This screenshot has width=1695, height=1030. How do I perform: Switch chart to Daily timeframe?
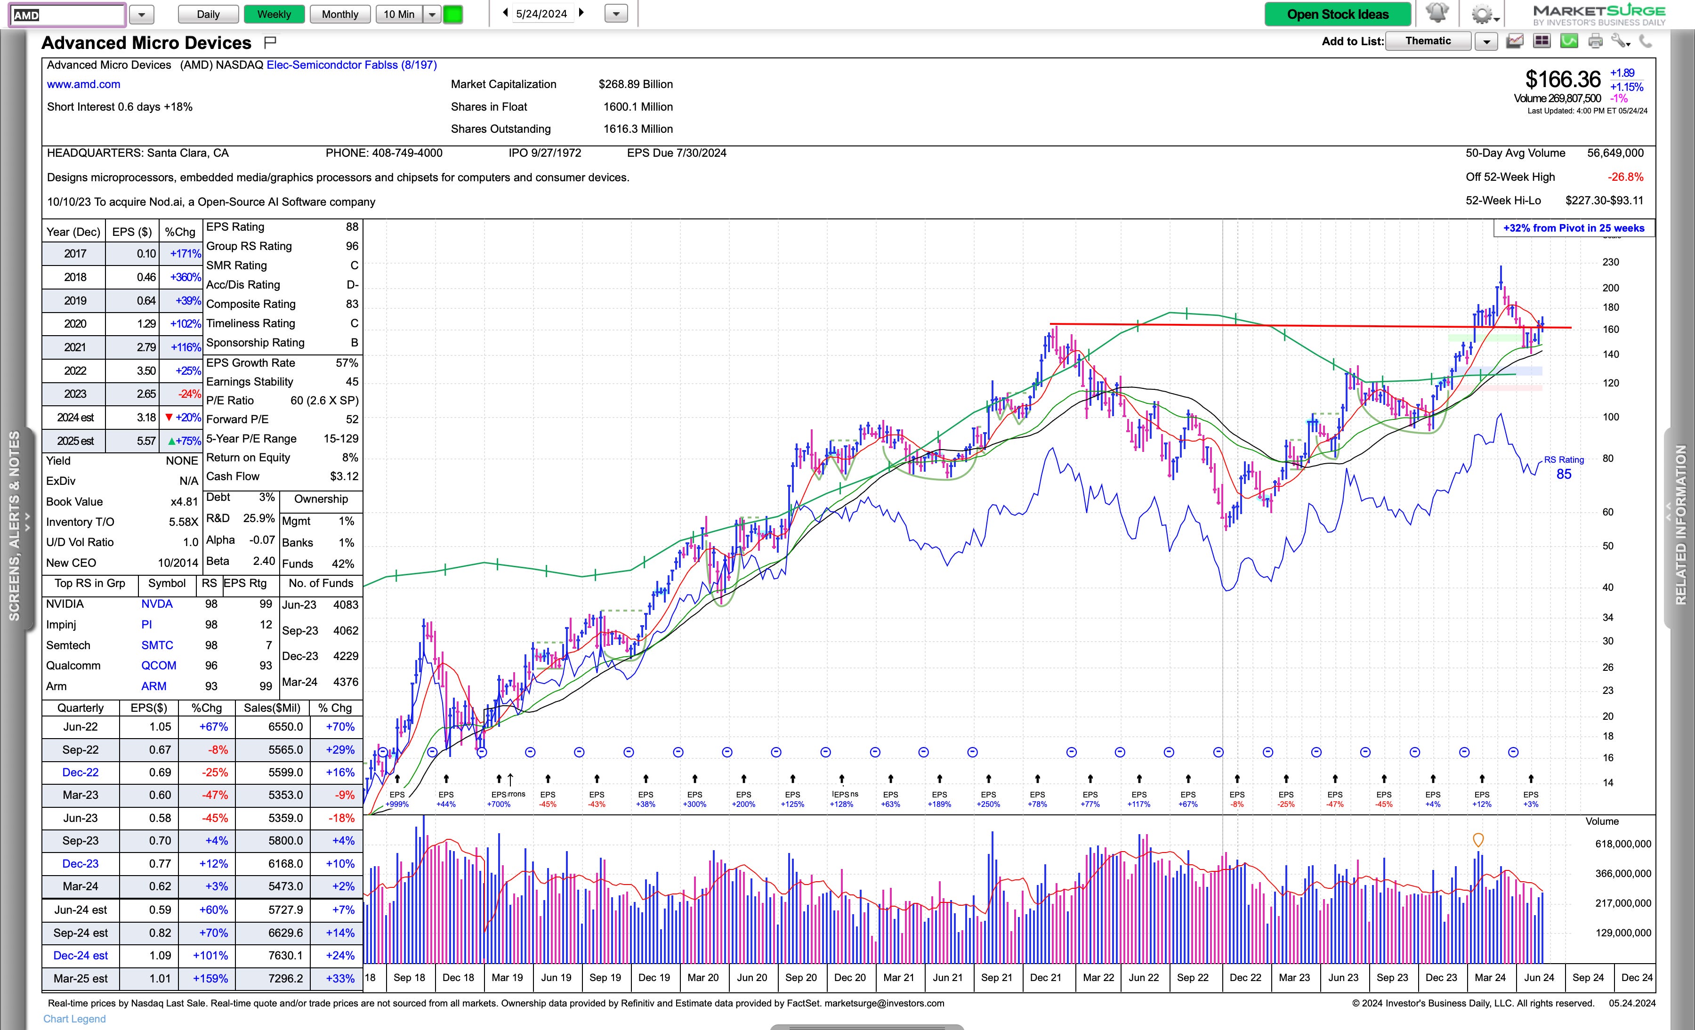pyautogui.click(x=209, y=14)
